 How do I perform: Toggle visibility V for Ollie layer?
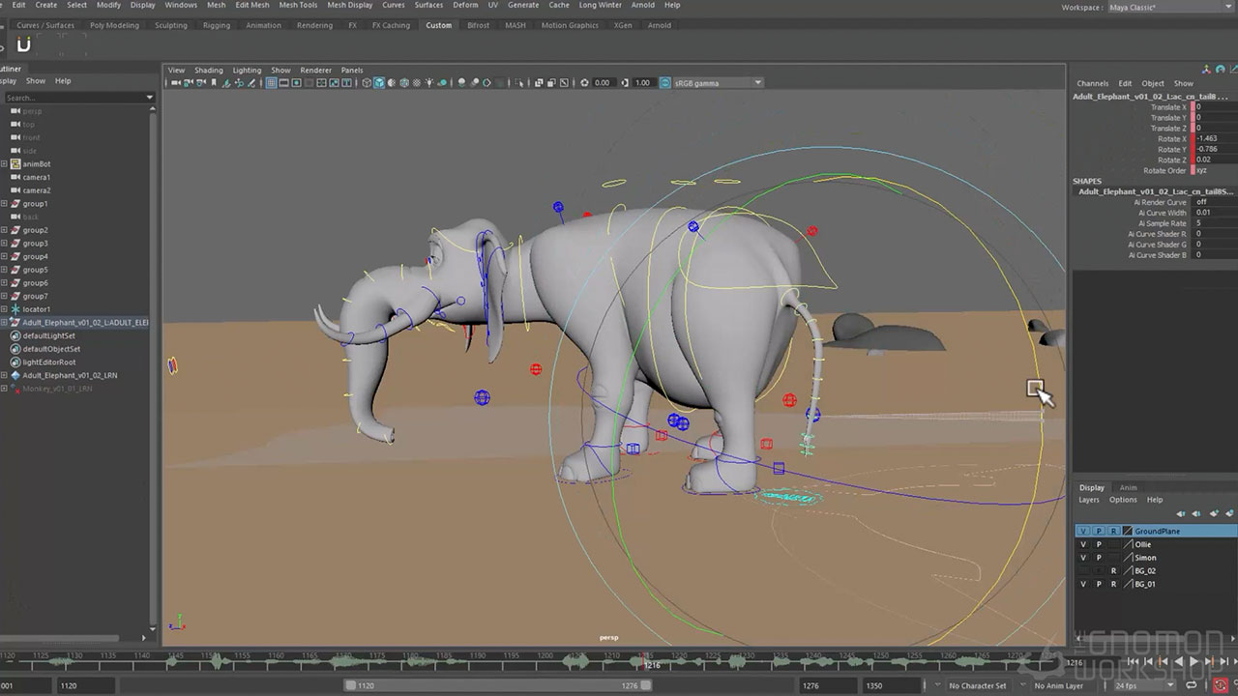tap(1082, 544)
